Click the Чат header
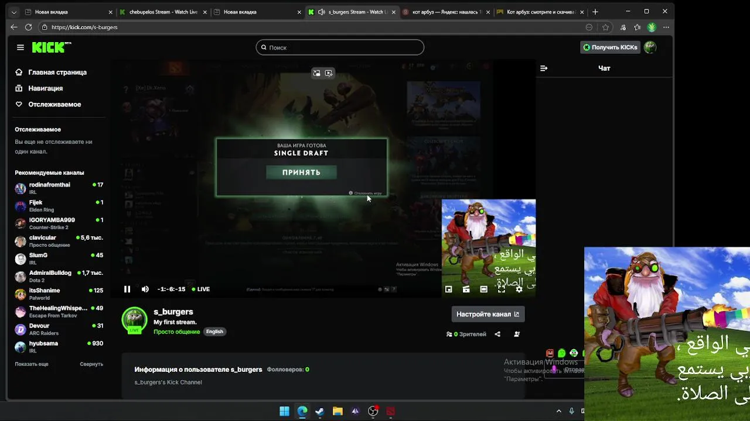750x421 pixels. (604, 68)
